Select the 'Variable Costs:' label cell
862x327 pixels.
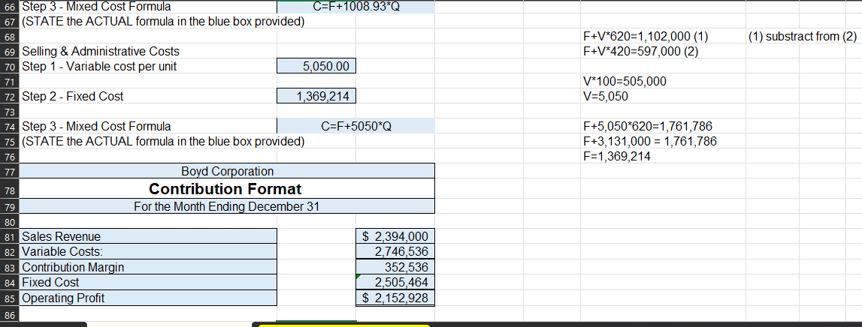(x=149, y=252)
